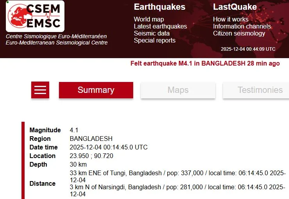
Task: Click the UTC timestamp in the header
Action: (248, 49)
